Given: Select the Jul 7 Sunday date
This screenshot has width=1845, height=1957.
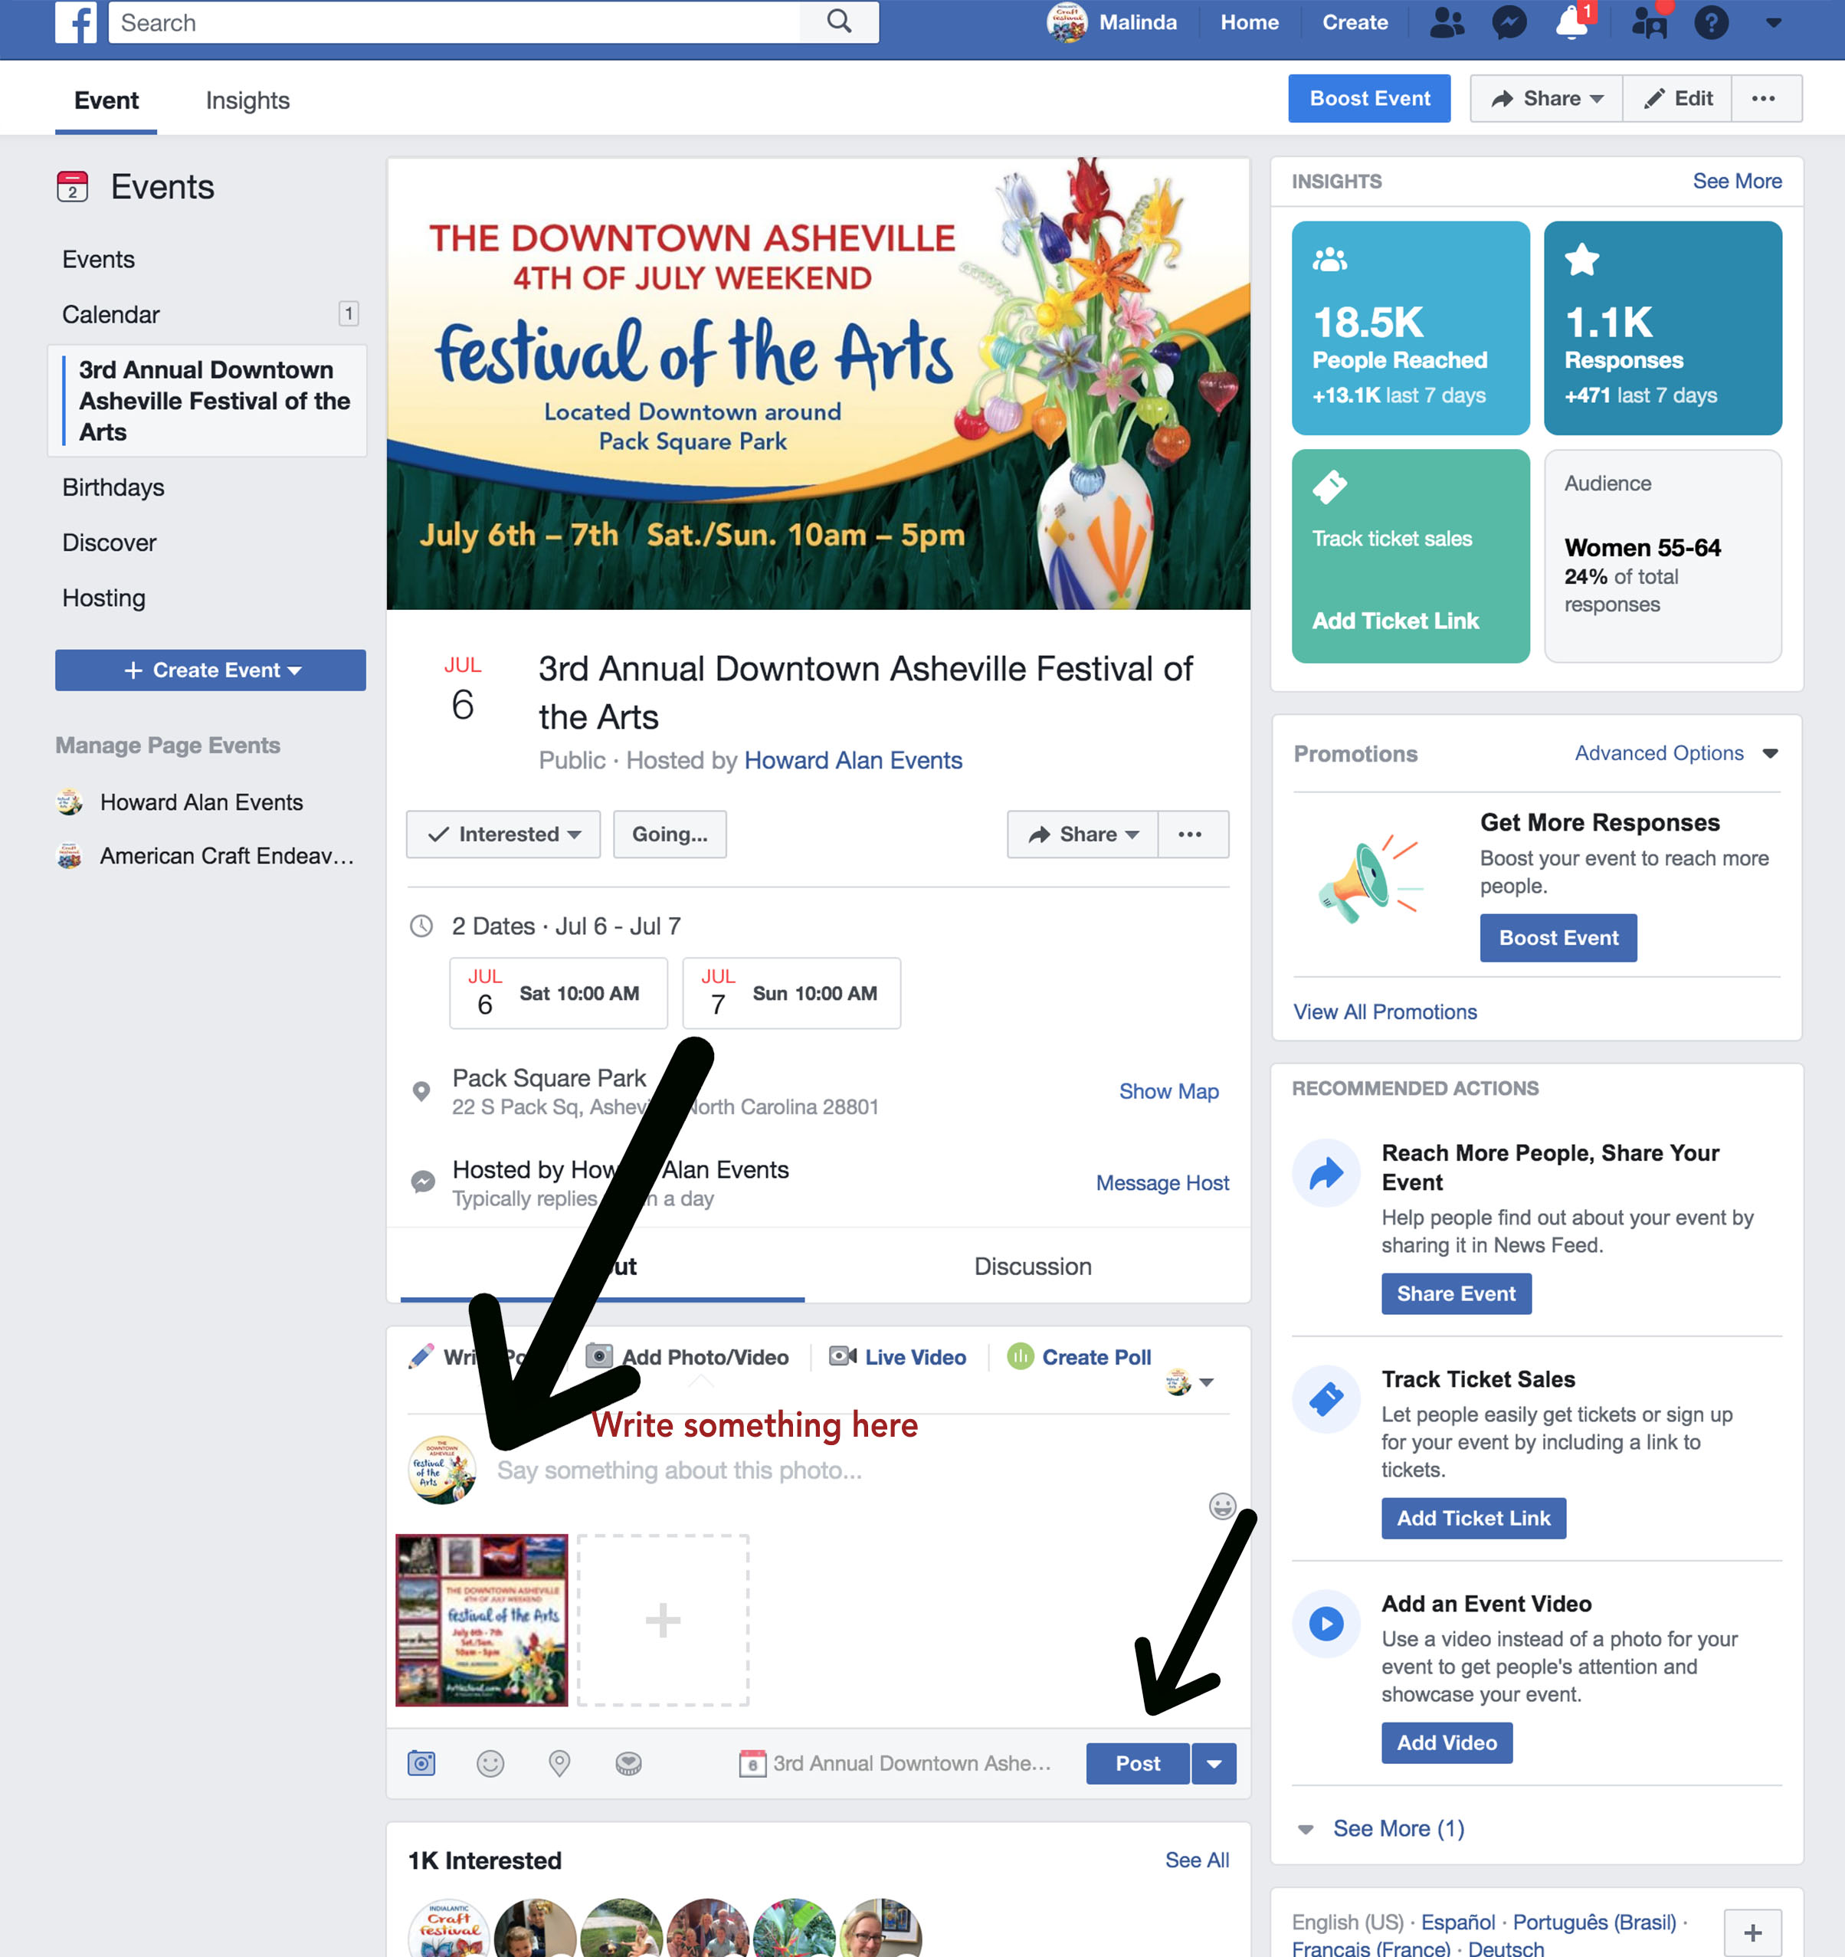Looking at the screenshot, I should click(791, 993).
